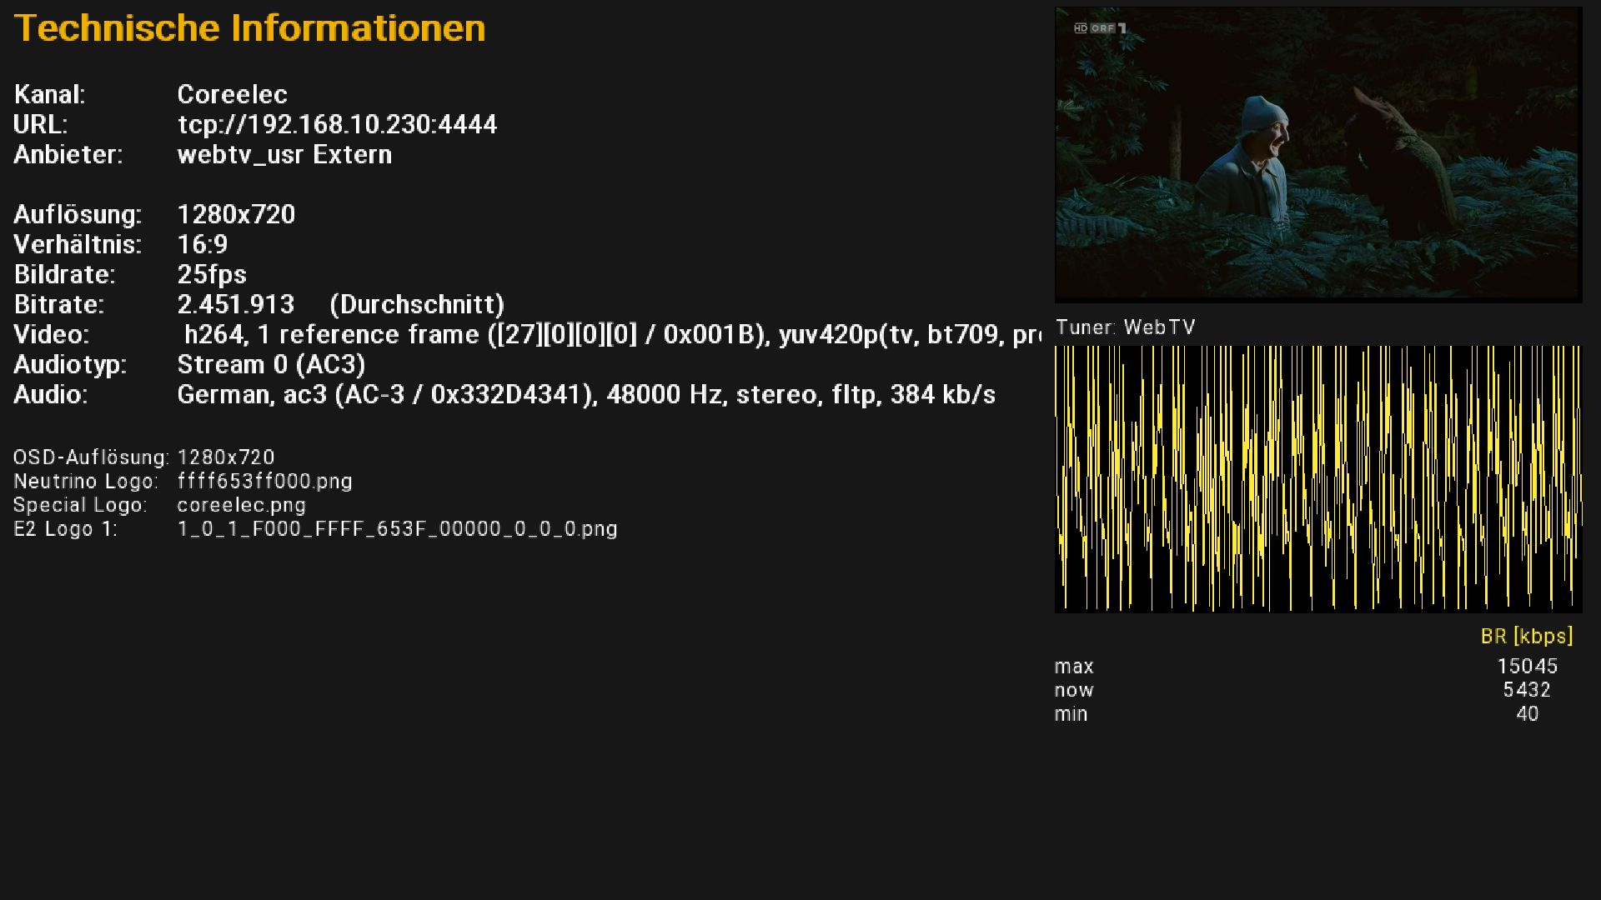Click the Verhältnis value 16:9
This screenshot has height=900, width=1601.
click(203, 245)
